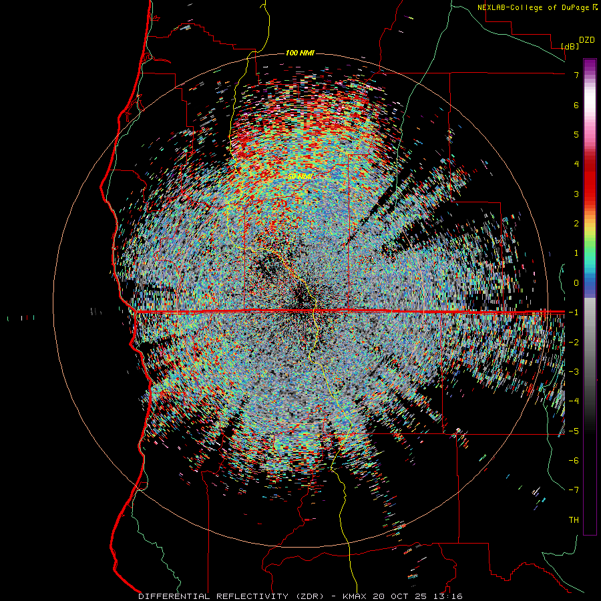This screenshot has height=601, width=601.
Task: Click the 50 NMI range ring label
Action: pyautogui.click(x=300, y=176)
